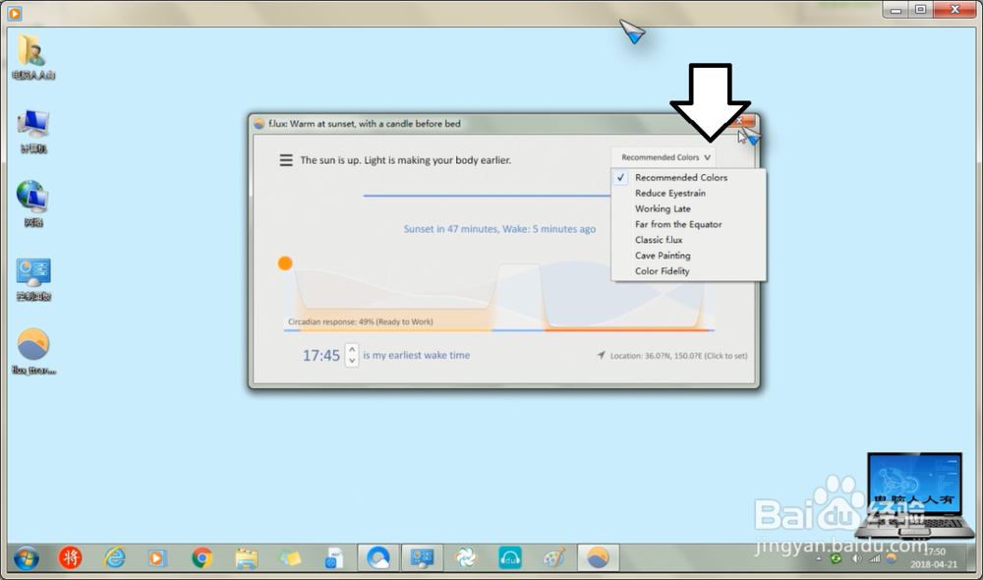The width and height of the screenshot is (983, 580).
Task: Open the orange media player taskbar icon
Action: 156,557
